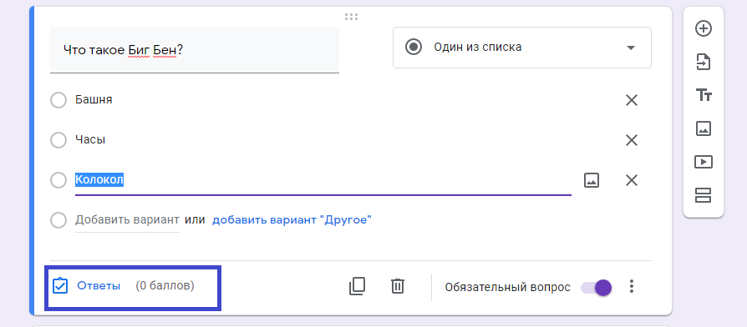Screen dimensions: 747x327
Task: Click добавить вариант "Другое" link
Action: pyautogui.click(x=292, y=220)
